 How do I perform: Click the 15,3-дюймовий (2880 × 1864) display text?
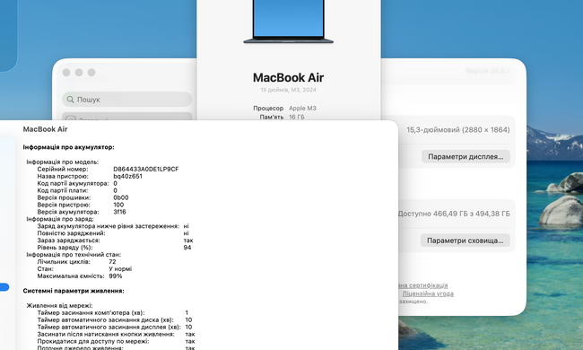pyautogui.click(x=458, y=130)
